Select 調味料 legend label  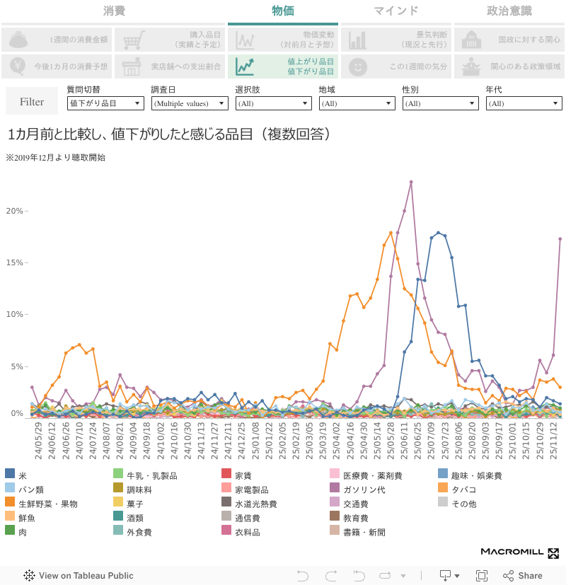coord(139,490)
